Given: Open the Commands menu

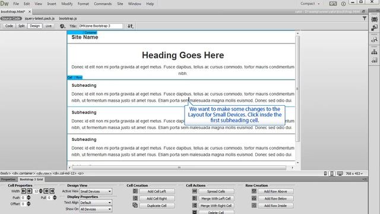Looking at the screenshot, I should (103, 4).
